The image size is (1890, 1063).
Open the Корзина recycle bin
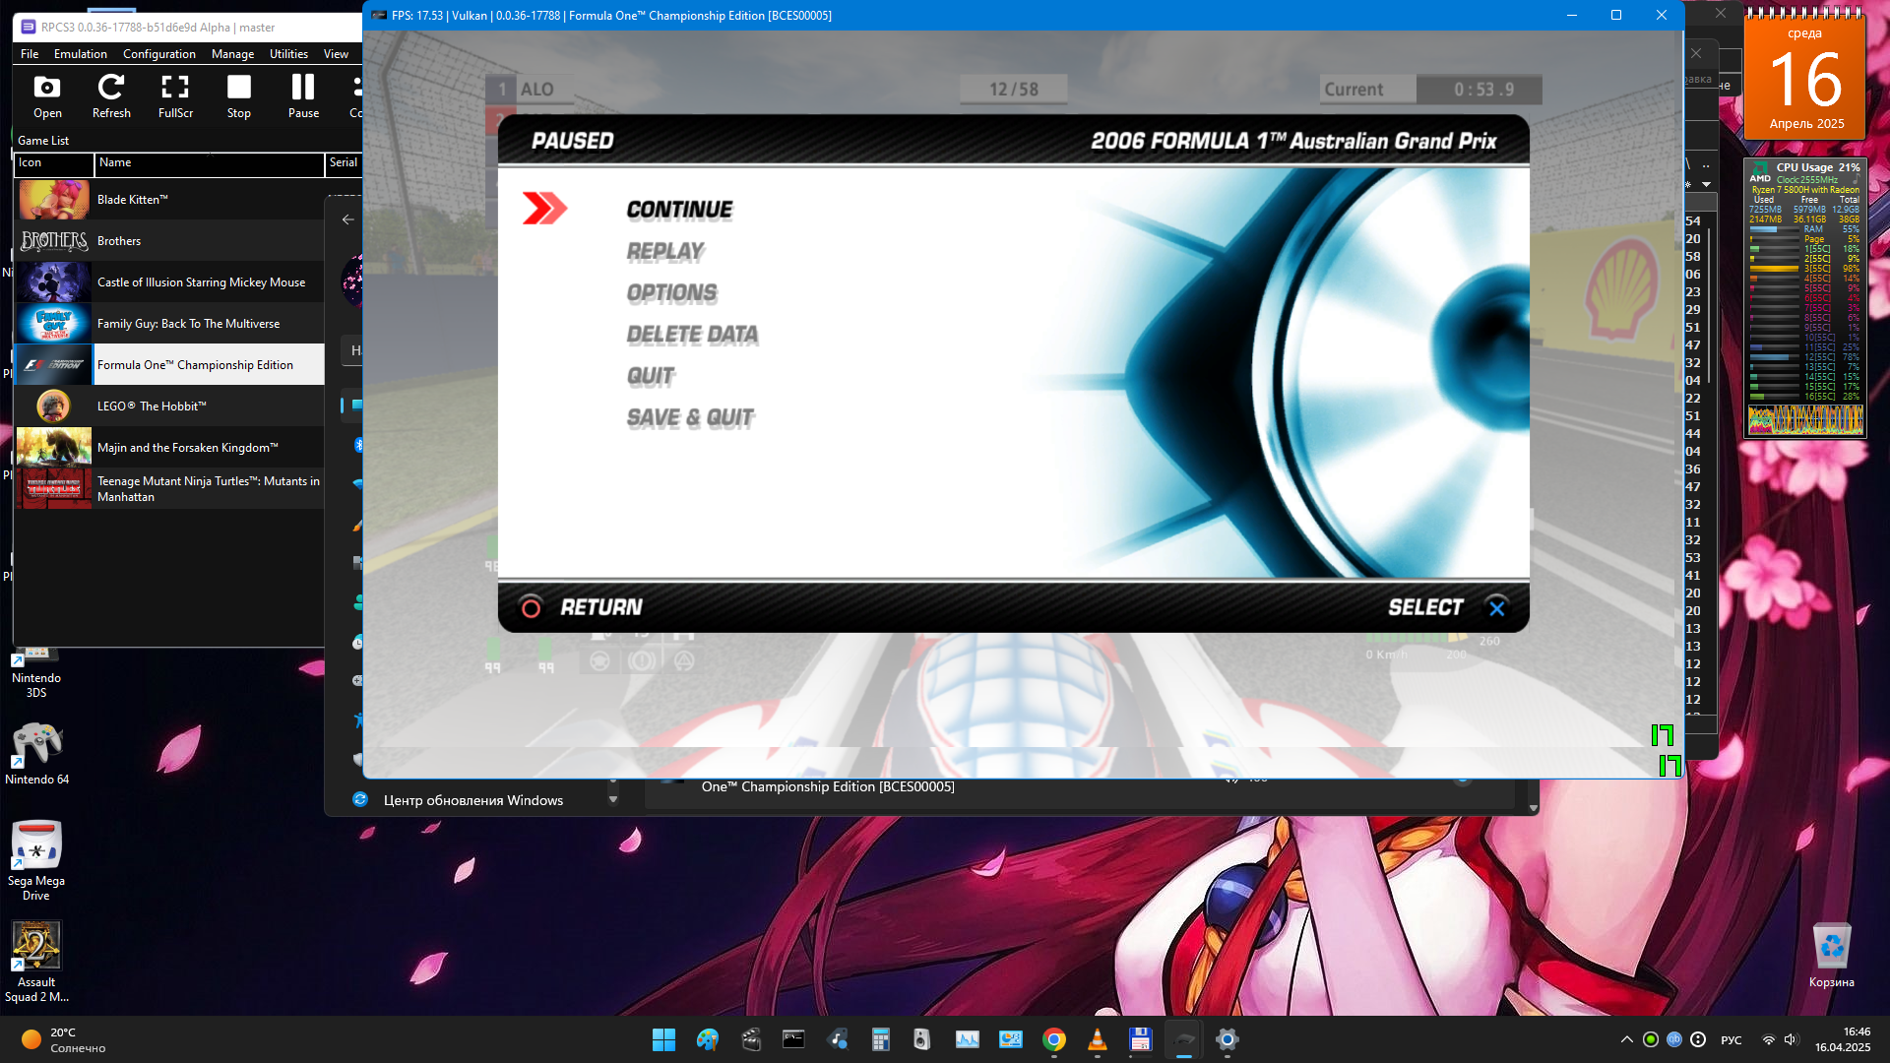pos(1831,956)
